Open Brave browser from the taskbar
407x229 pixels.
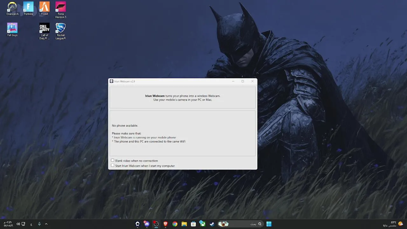[165, 224]
